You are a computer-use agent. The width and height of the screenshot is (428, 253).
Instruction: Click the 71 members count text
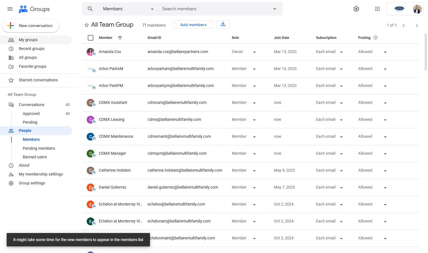(x=154, y=25)
